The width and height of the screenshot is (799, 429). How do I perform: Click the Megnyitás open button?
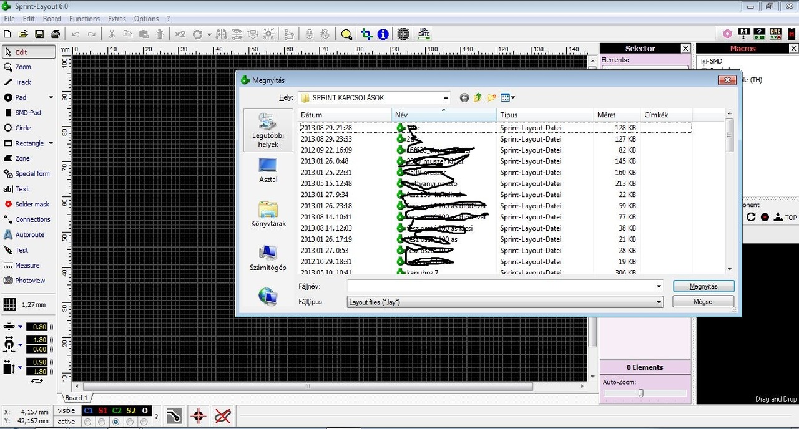[703, 286]
